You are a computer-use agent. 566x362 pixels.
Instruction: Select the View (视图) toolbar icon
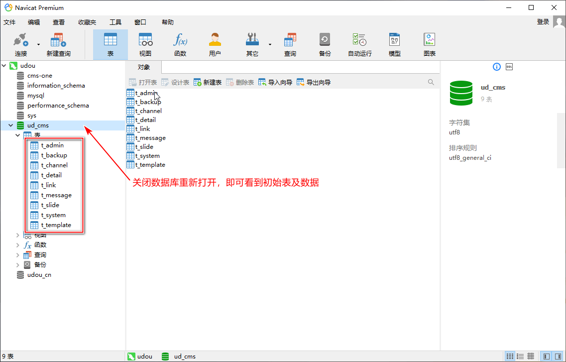click(x=145, y=44)
